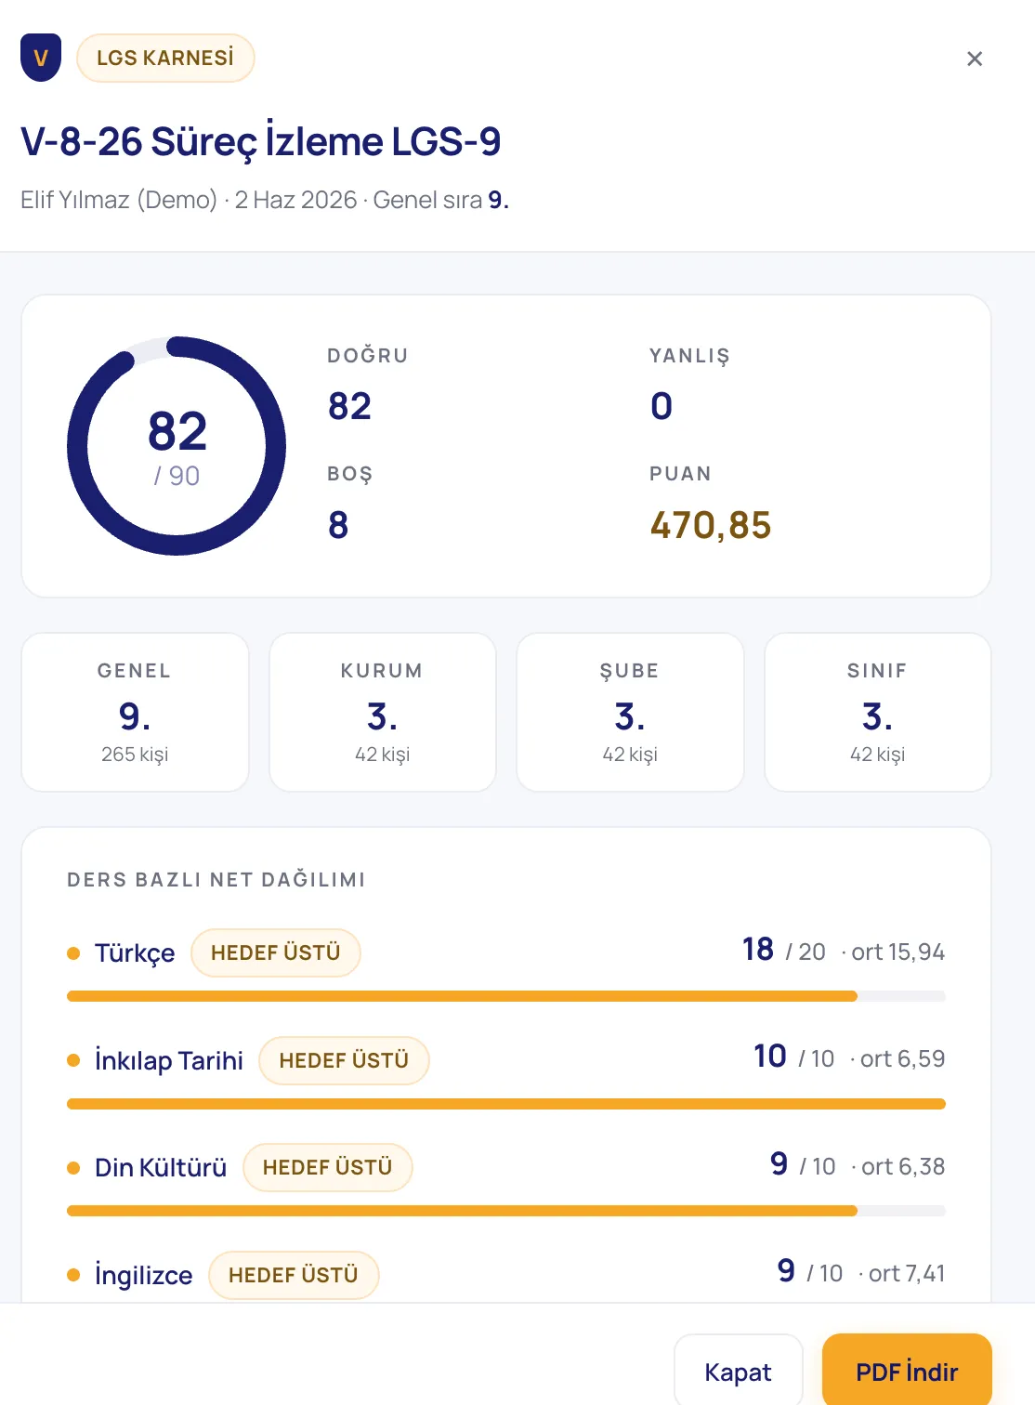The image size is (1035, 1405).
Task: Download the report with PDF İndir
Action: tap(907, 1372)
